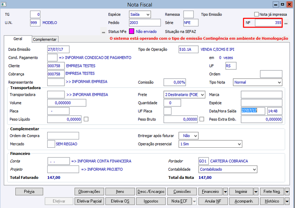Click the Financeiro button
This screenshot has width=295, height=208.
[x=210, y=191]
